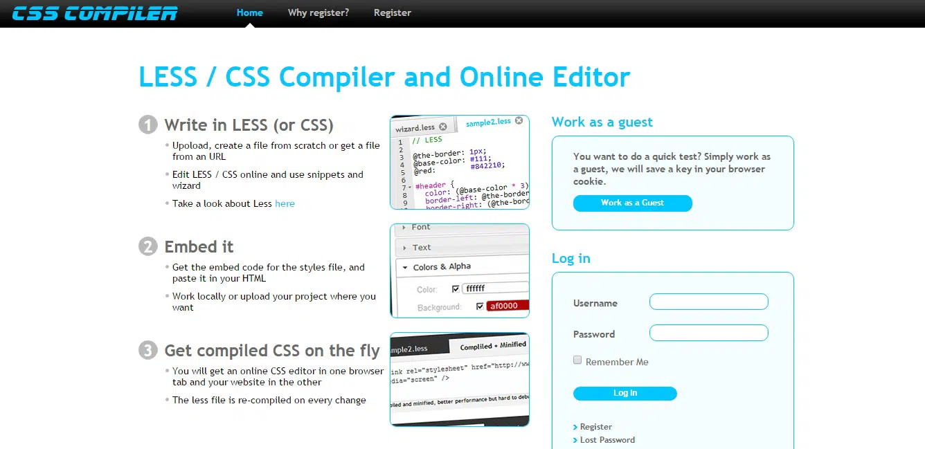Toggle the Color checkbox in thumbnail
The height and width of the screenshot is (449, 925).
coord(456,288)
